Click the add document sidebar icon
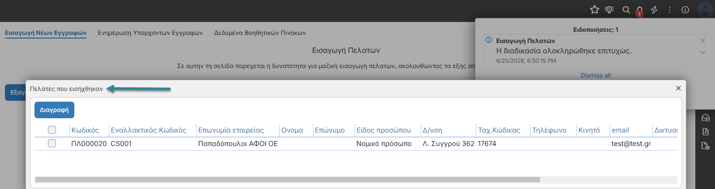This screenshot has width=715, height=189. (706, 146)
